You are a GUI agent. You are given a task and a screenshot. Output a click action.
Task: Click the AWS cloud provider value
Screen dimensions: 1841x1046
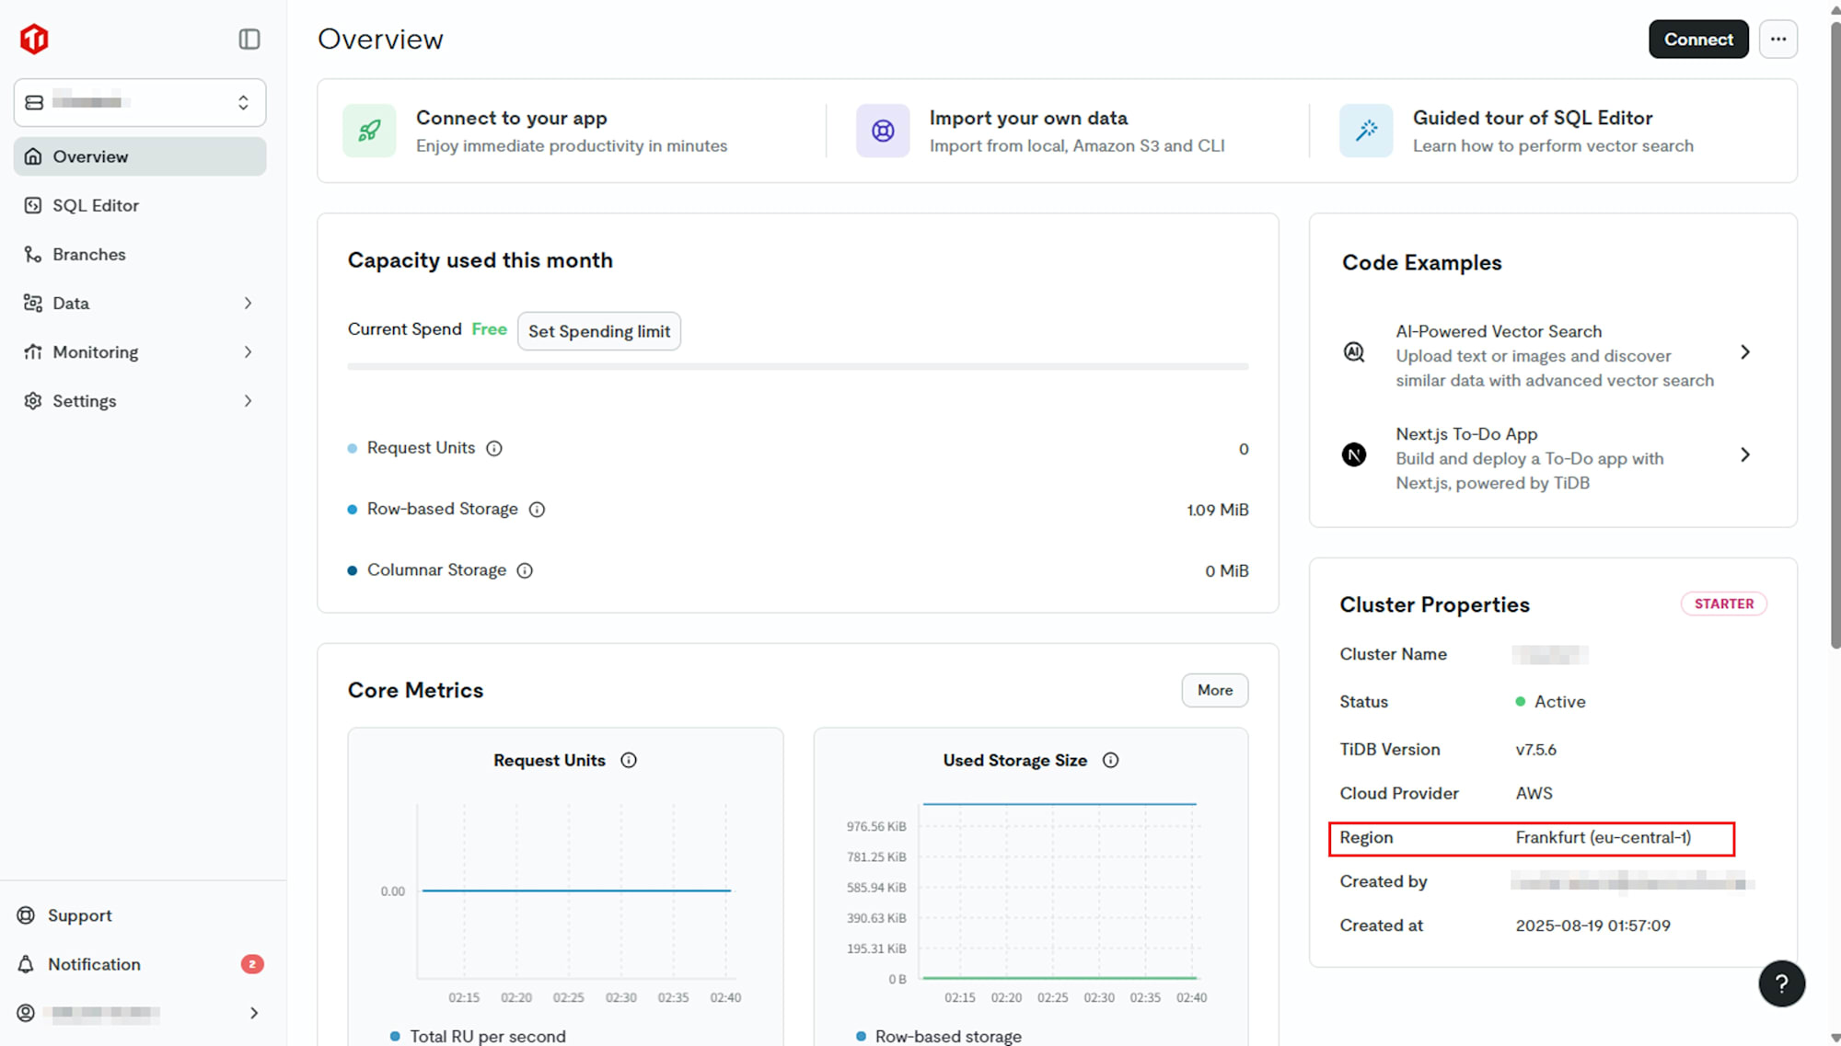click(x=1534, y=793)
